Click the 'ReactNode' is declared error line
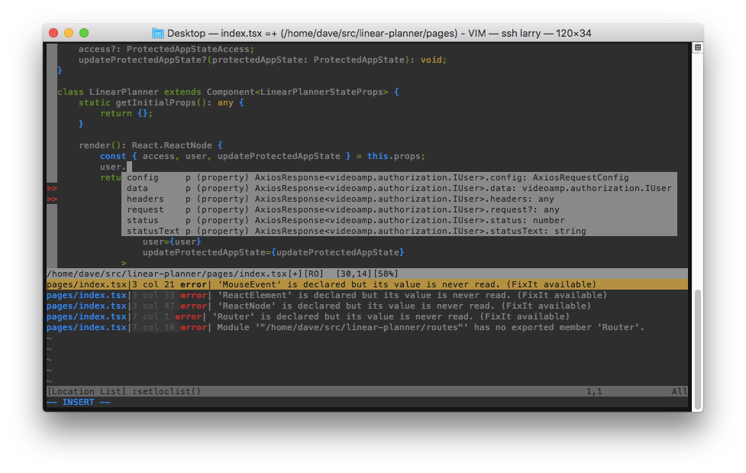 318,306
